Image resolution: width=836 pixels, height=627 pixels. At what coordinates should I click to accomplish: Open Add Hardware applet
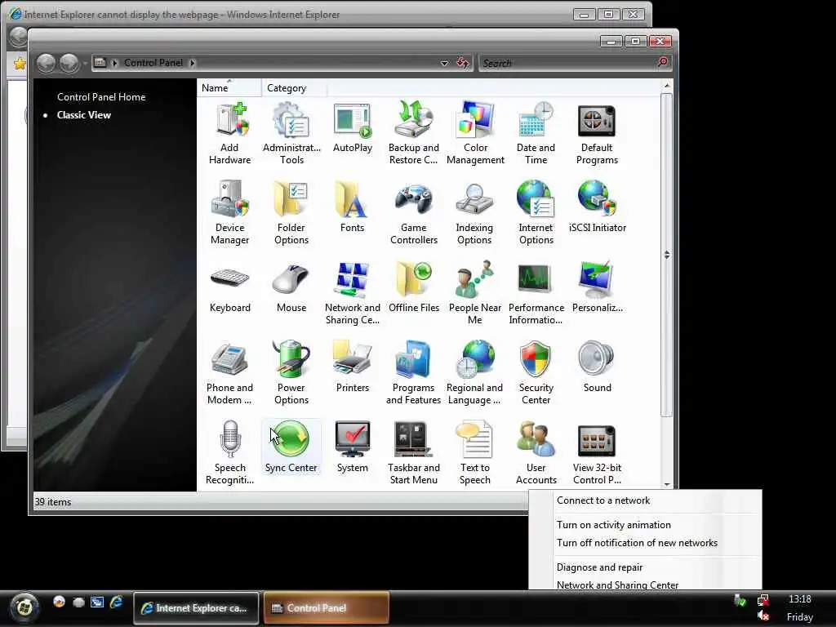229,133
